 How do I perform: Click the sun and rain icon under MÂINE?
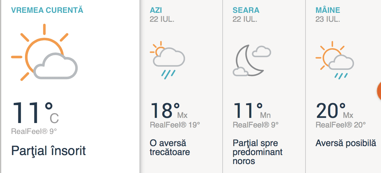[x=334, y=60]
